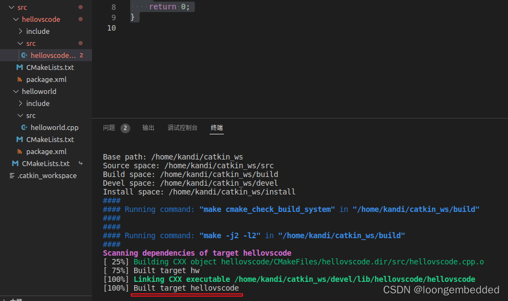Collapse the src folder chevron inside helloworld
The height and width of the screenshot is (301, 508).
[20, 115]
